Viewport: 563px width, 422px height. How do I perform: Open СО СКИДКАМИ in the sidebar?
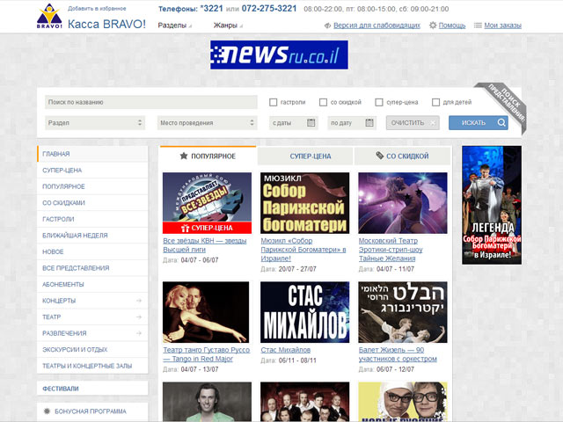92,203
